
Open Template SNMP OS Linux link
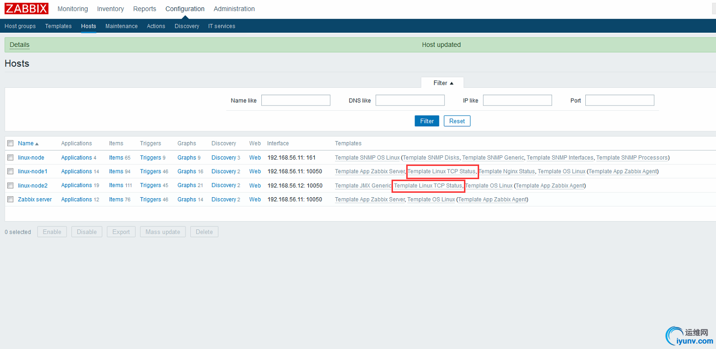tap(367, 158)
